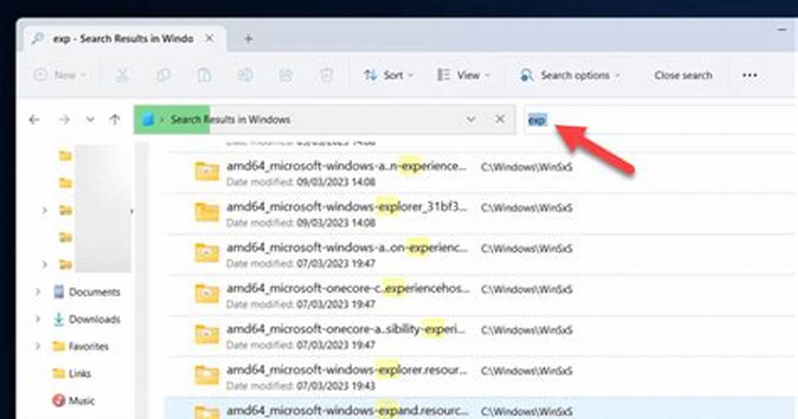Image resolution: width=798 pixels, height=419 pixels.
Task: Click path C:\Windows\WinSxS of explorer_31bf3 row
Action: tap(526, 207)
